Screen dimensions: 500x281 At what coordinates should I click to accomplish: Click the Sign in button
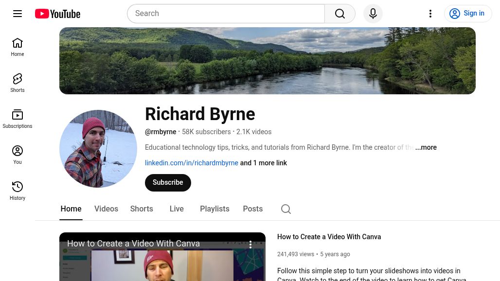coord(468,14)
